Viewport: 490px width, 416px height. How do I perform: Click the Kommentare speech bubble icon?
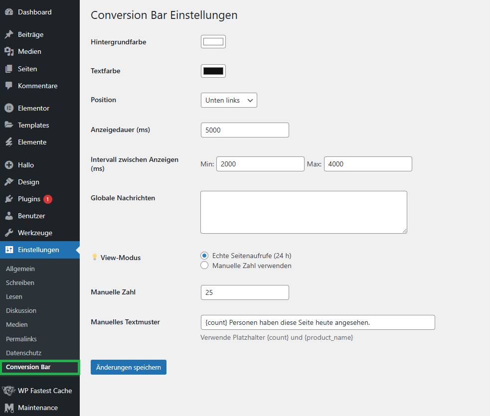click(x=8, y=86)
